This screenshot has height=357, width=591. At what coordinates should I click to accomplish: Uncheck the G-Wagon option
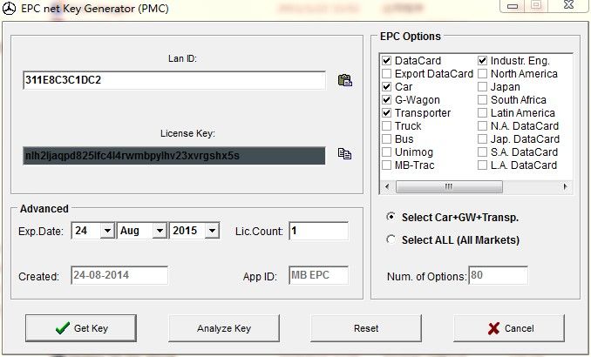[x=386, y=100]
